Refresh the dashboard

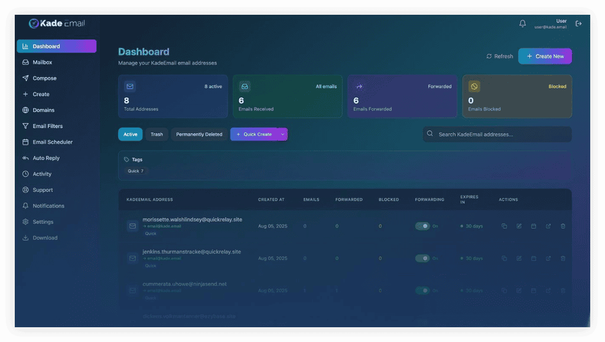(500, 56)
